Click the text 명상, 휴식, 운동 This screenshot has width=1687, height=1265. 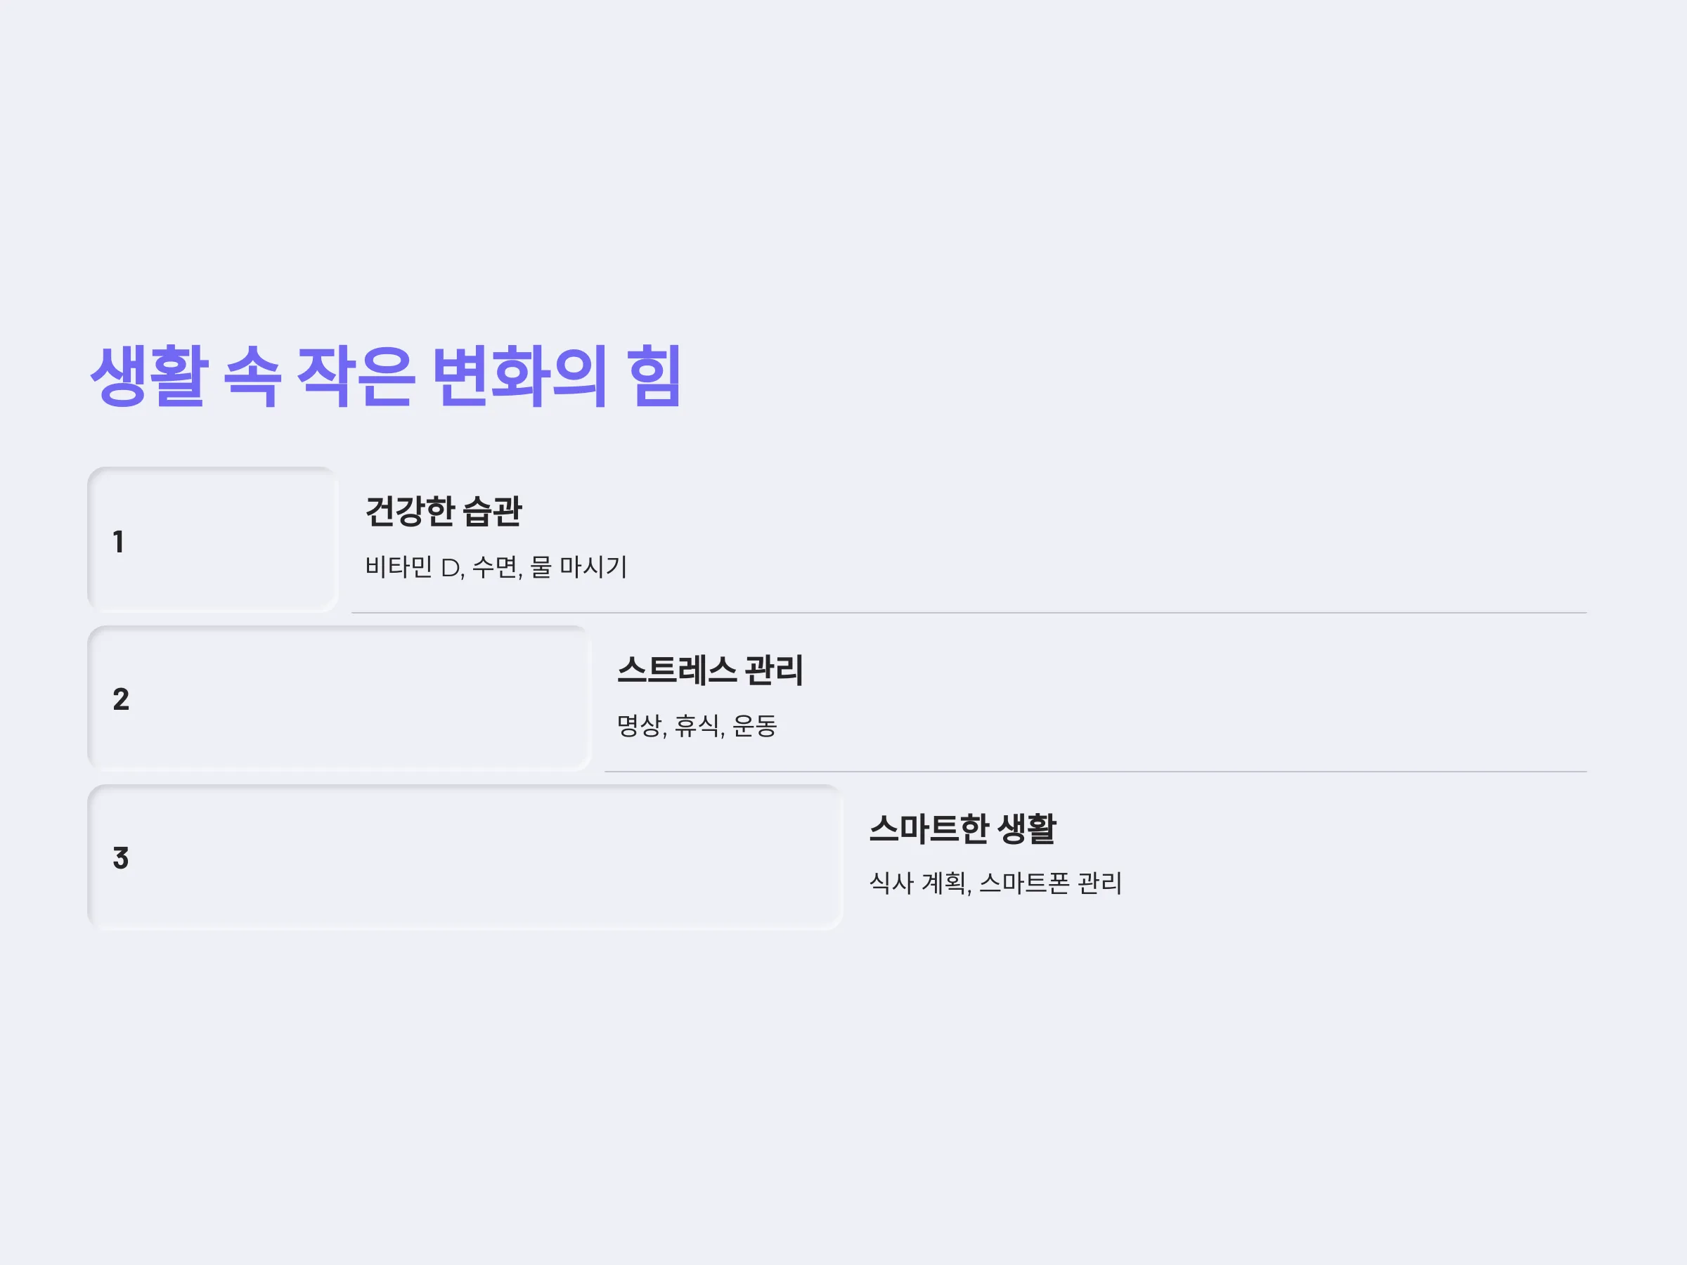(x=697, y=725)
